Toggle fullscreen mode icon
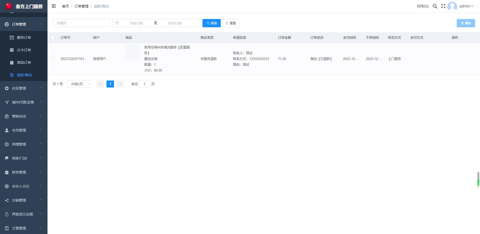 (x=443, y=6)
